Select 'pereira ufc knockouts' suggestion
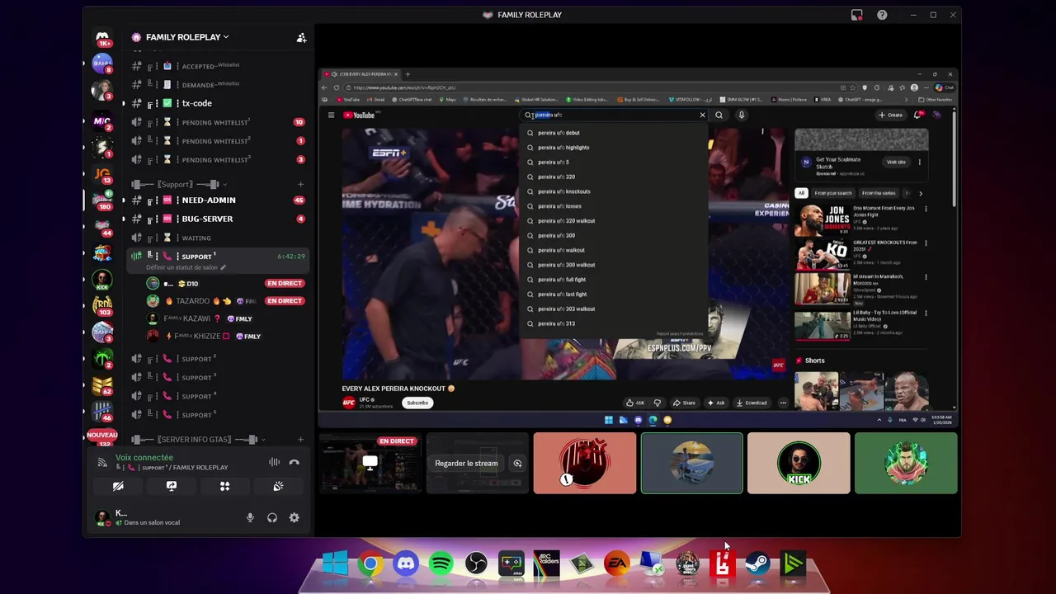The width and height of the screenshot is (1056, 594). pyautogui.click(x=563, y=191)
